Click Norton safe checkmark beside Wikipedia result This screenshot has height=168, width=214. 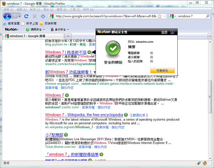coord(126,115)
